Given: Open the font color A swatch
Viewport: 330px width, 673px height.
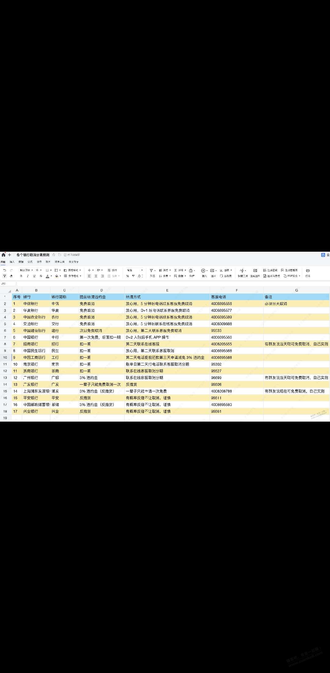Looking at the screenshot, I should coord(47,276).
